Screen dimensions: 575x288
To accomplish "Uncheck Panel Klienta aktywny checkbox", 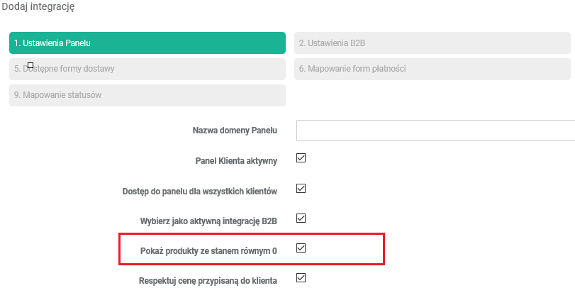I will [x=301, y=159].
